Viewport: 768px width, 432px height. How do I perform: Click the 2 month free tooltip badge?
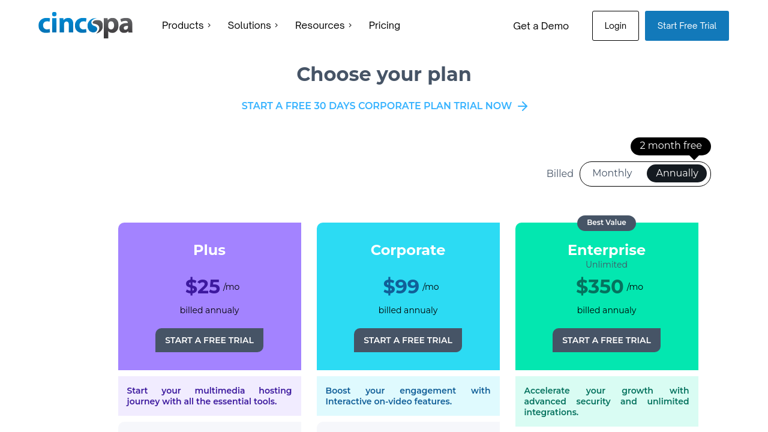(x=670, y=146)
